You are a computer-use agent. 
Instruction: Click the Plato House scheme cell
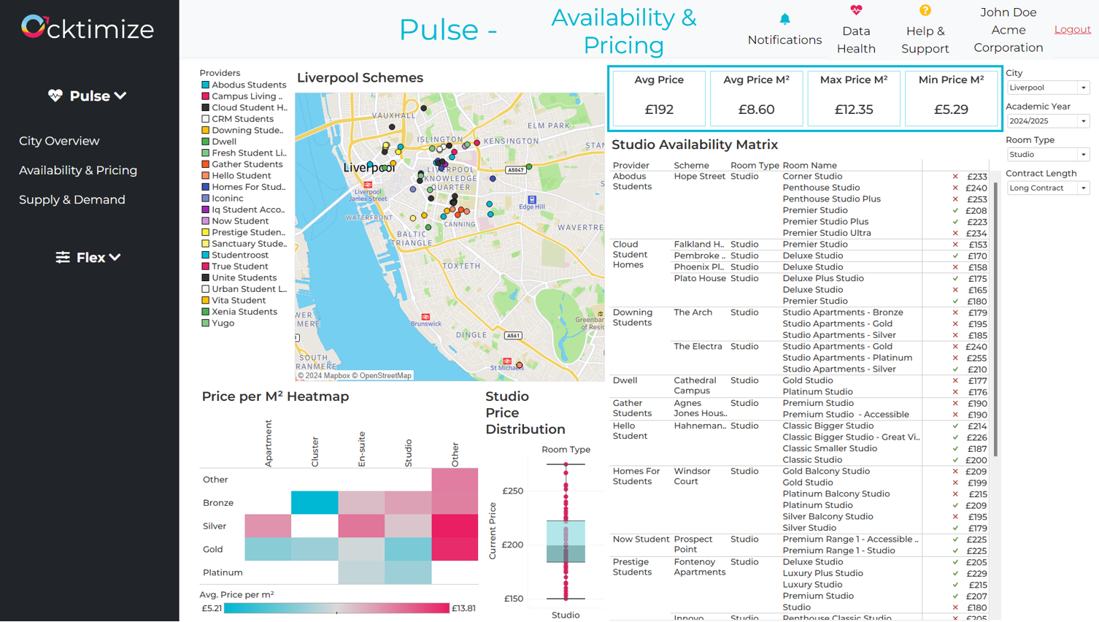point(700,279)
